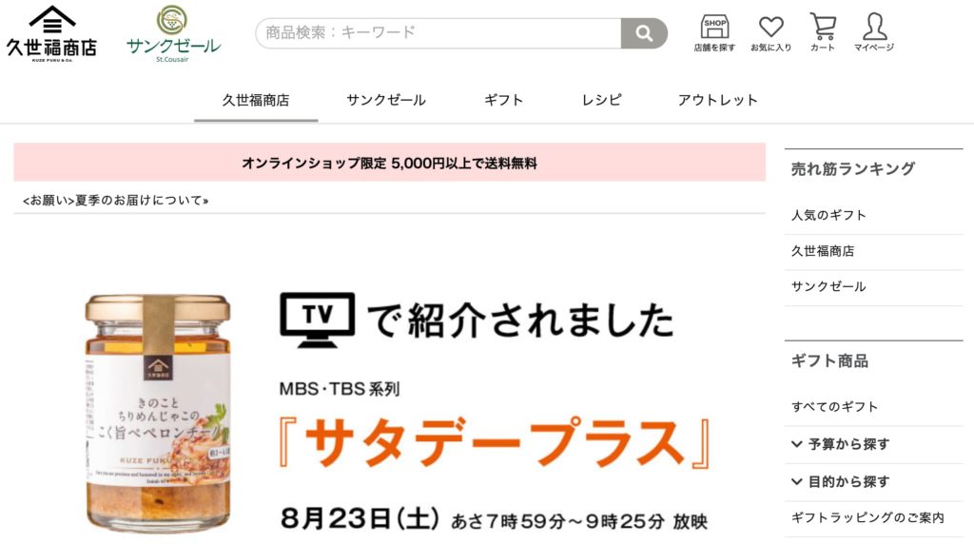Open the summer delivery notice link

click(115, 201)
